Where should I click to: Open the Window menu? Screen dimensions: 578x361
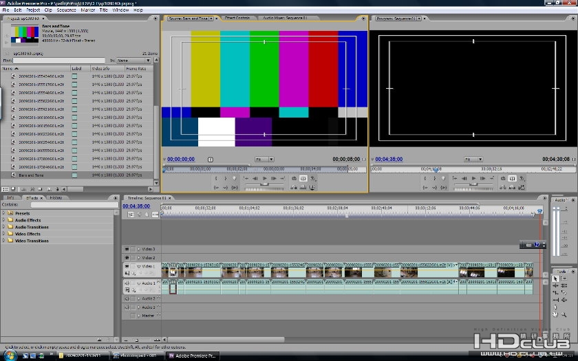(120, 10)
